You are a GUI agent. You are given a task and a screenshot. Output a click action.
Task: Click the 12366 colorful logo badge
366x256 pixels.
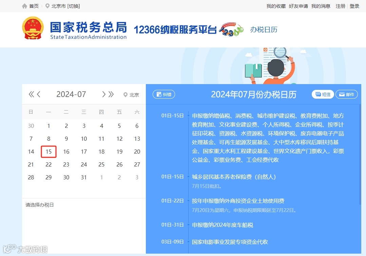231,29
